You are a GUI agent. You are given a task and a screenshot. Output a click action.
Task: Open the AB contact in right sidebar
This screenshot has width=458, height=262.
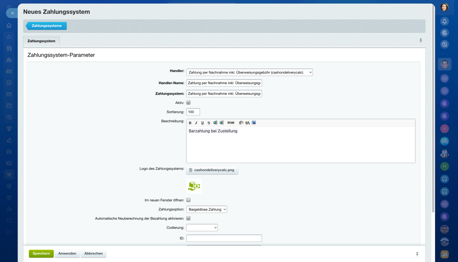pos(444,78)
